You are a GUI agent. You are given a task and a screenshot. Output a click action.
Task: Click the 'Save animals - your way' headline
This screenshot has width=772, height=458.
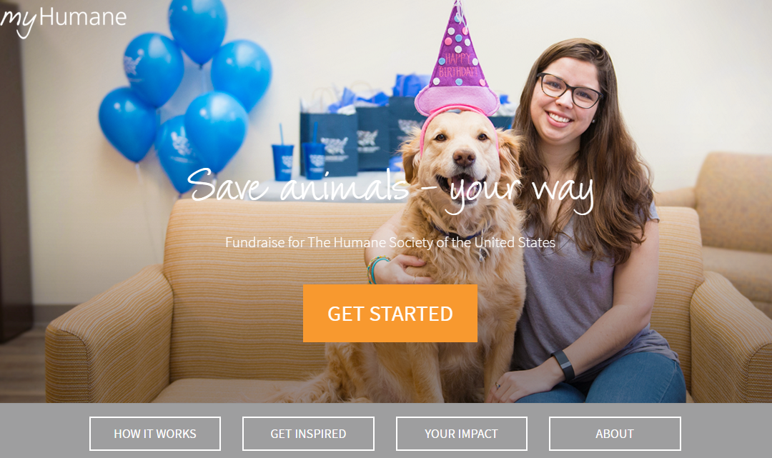pos(390,189)
